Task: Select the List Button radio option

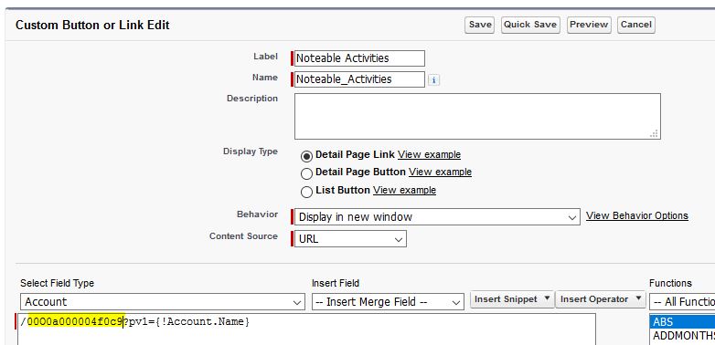Action: click(307, 192)
